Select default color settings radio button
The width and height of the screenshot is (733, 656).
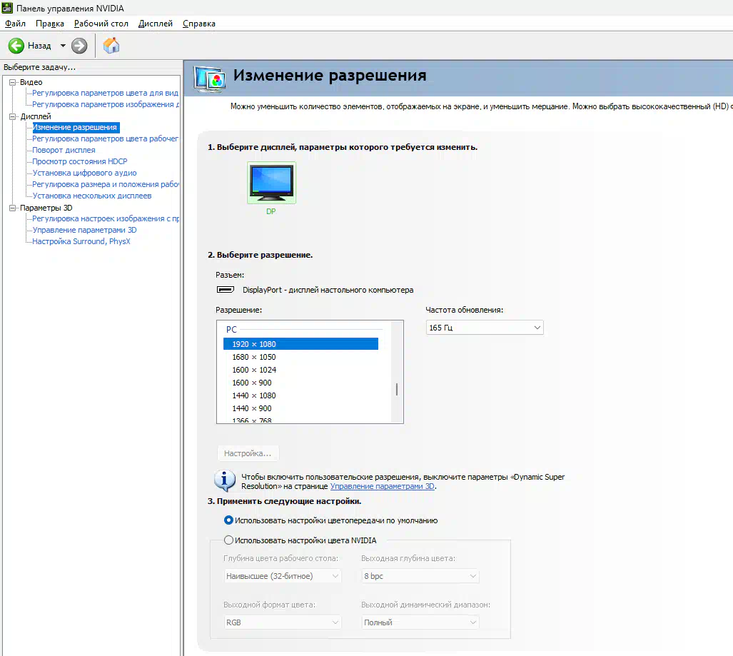point(228,520)
